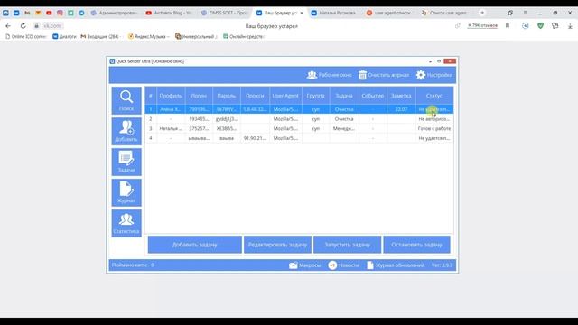Click the Запустить задачу button

(x=347, y=245)
